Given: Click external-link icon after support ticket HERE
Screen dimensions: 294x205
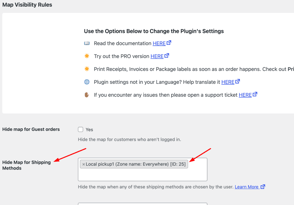Looking at the screenshot, I should pyautogui.click(x=255, y=94).
